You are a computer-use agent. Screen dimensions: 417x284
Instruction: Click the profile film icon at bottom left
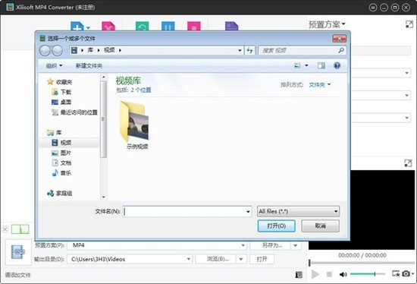[x=18, y=252]
